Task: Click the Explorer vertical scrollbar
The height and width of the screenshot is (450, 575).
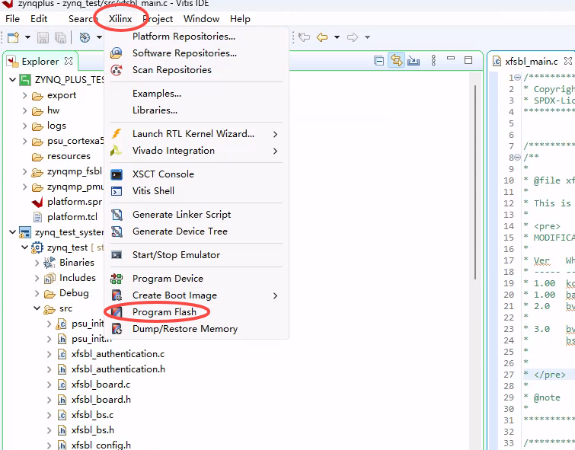Action: (475, 182)
